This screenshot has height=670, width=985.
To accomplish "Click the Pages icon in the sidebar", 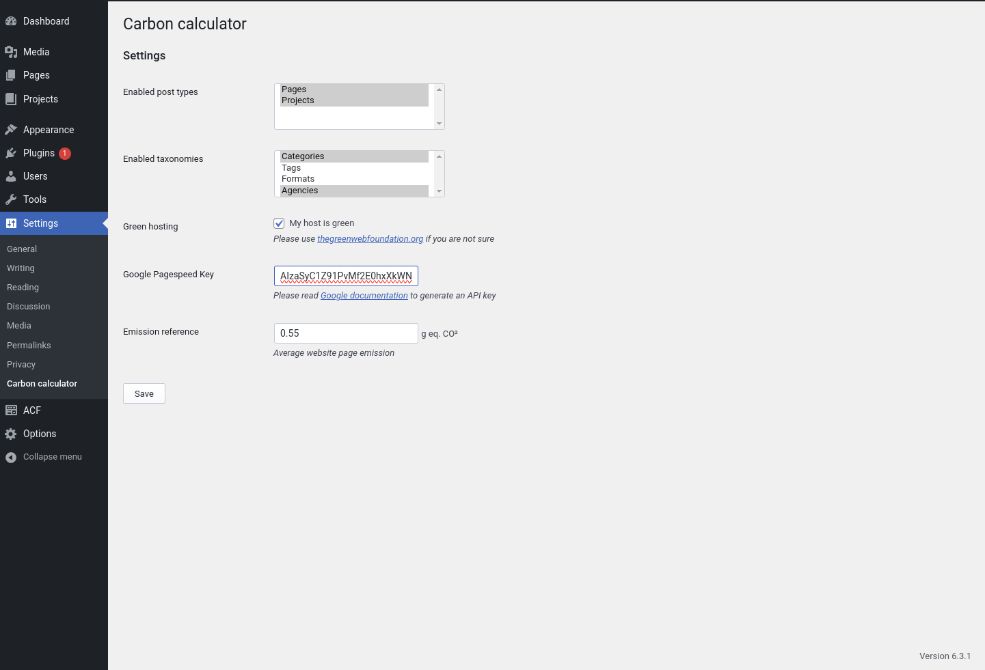I will [11, 75].
